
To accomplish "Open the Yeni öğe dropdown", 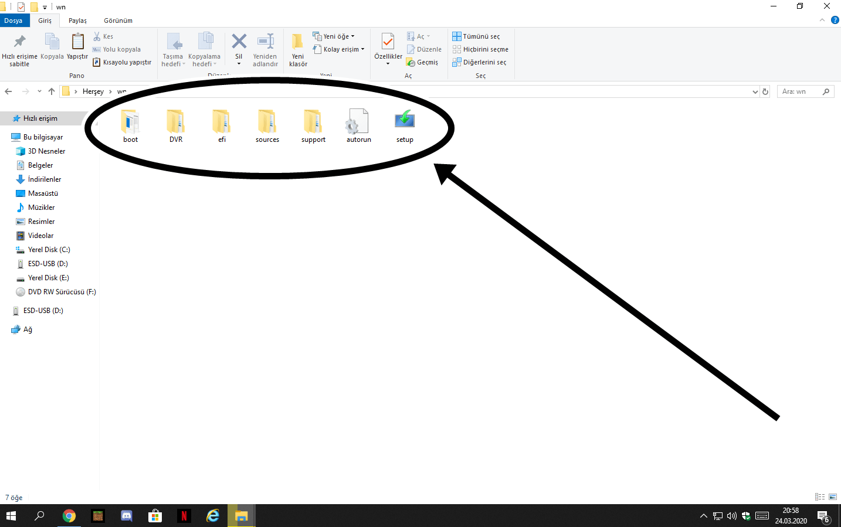I will tap(354, 36).
